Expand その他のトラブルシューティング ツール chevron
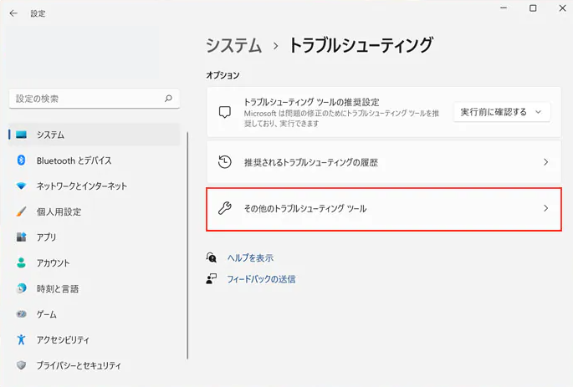 click(x=545, y=208)
